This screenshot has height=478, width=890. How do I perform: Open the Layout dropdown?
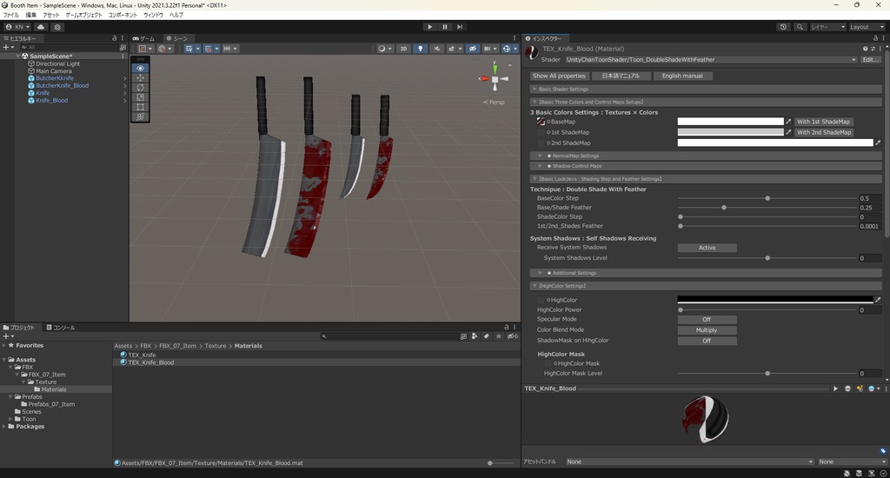click(865, 27)
